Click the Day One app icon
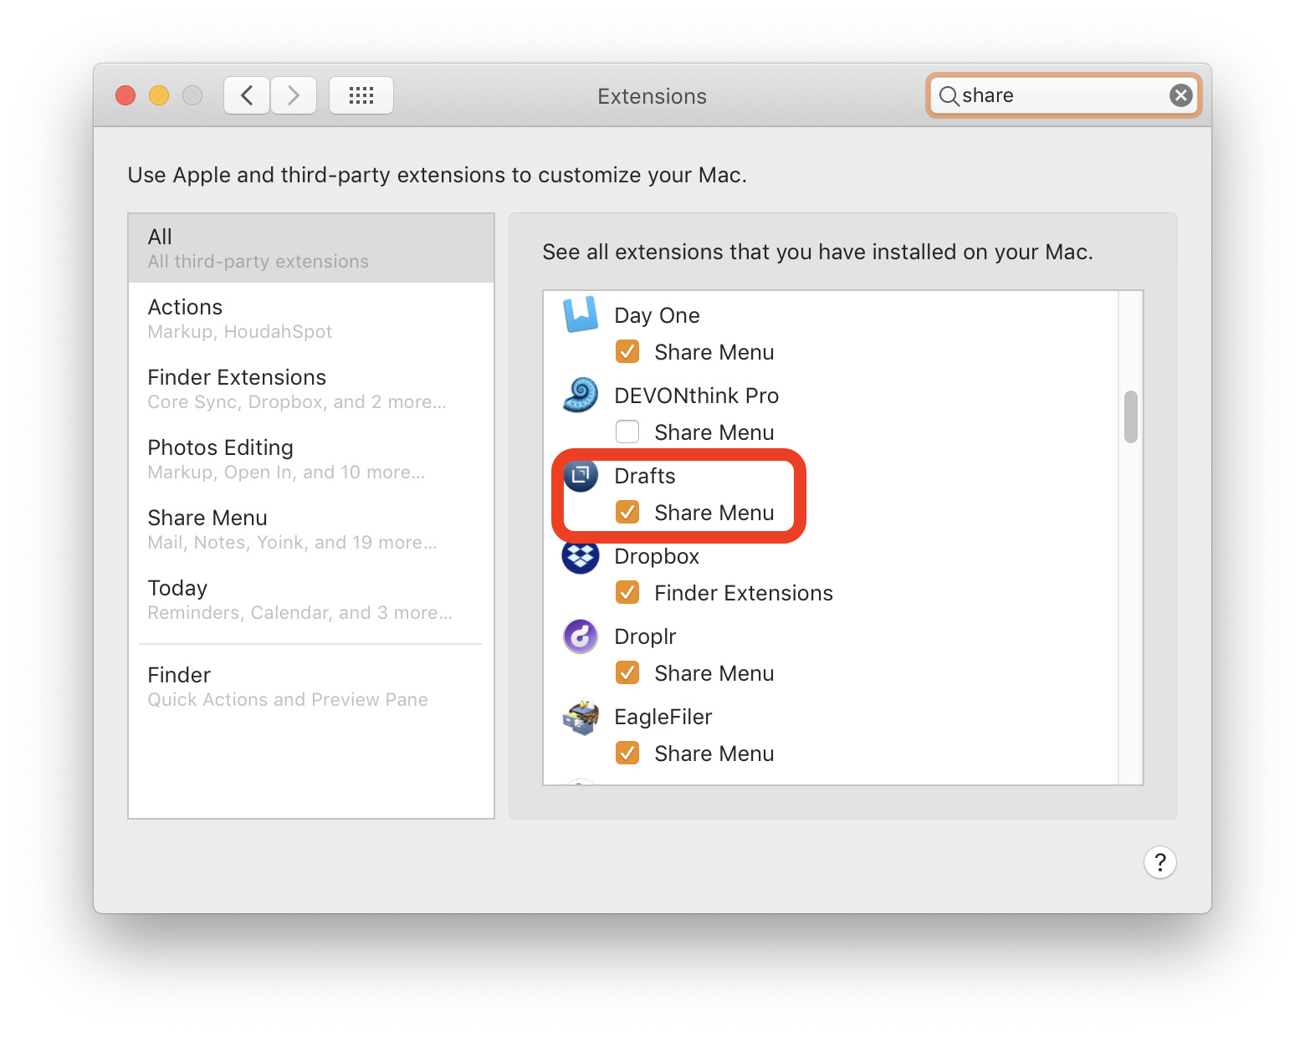This screenshot has width=1305, height=1037. (581, 315)
